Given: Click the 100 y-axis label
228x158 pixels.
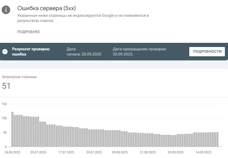Looking at the screenshot, I should pyautogui.click(x=4, y=118).
